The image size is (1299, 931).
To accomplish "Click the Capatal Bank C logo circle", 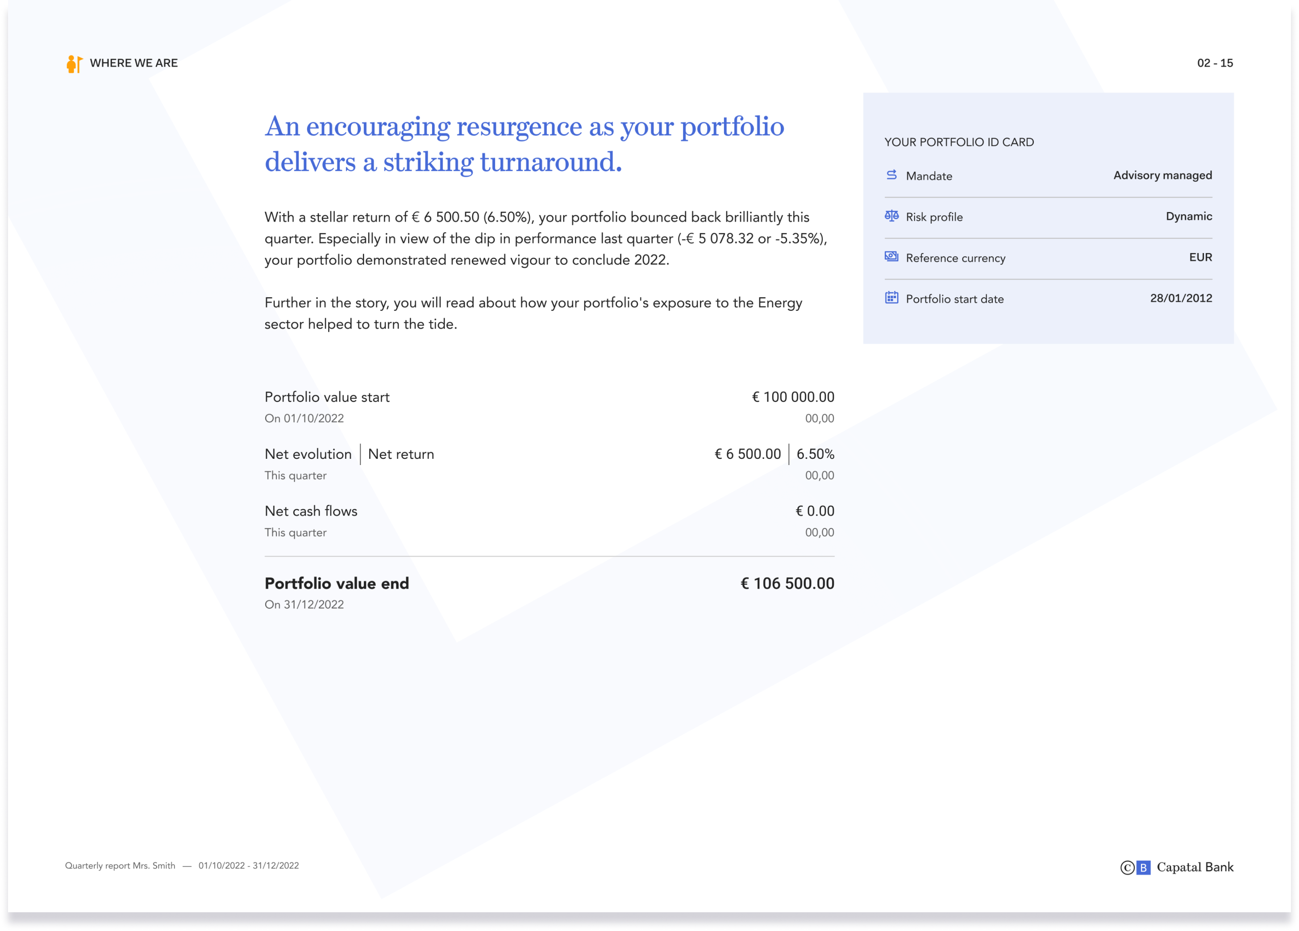I will [x=1127, y=868].
